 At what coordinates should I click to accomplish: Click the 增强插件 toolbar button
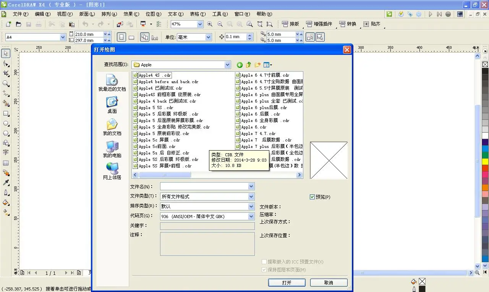[319, 24]
